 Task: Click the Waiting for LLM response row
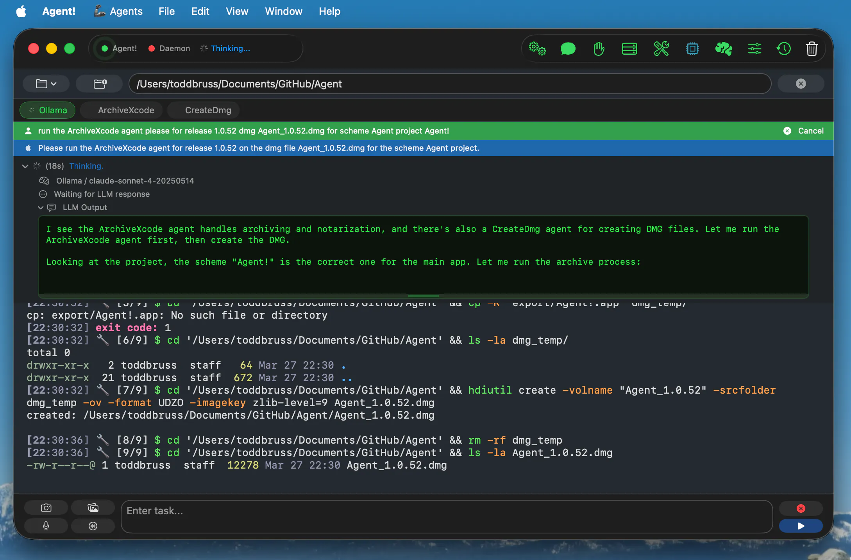[94, 194]
